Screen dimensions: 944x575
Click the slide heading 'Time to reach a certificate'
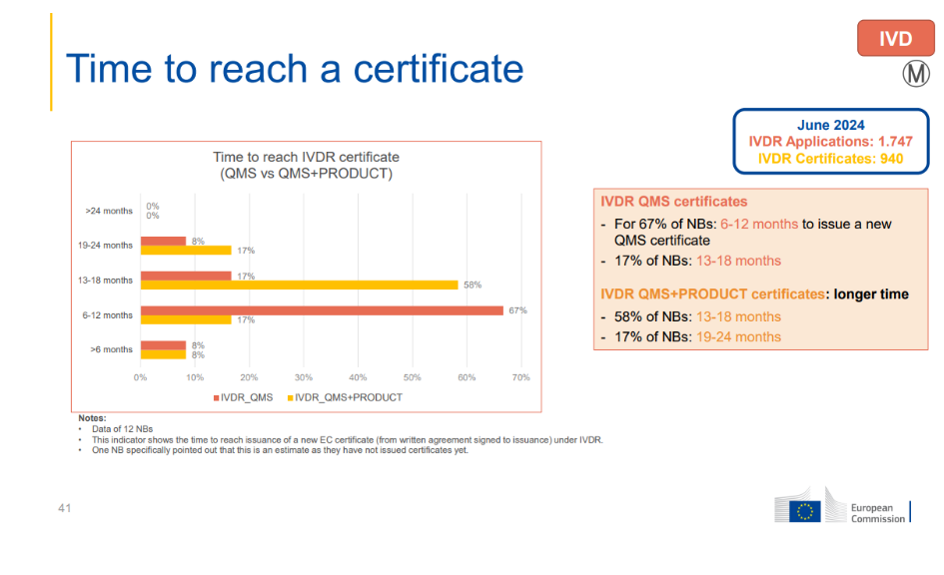click(x=294, y=69)
